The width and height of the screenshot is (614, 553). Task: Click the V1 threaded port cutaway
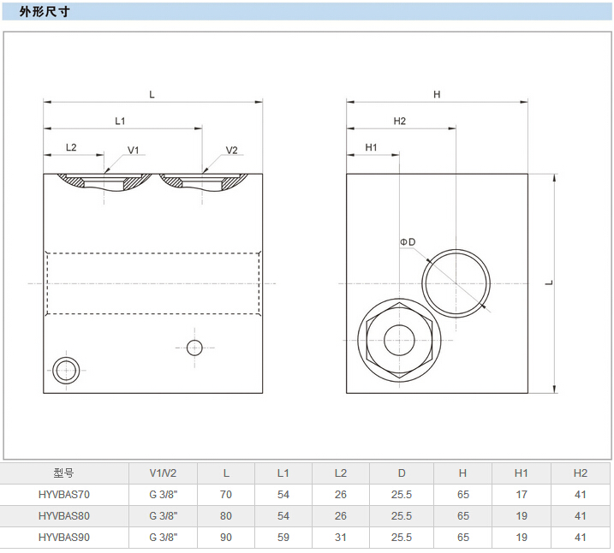tap(104, 181)
